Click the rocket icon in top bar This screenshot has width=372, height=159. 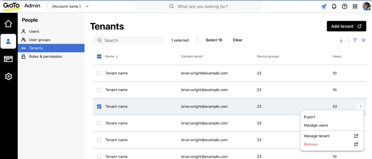point(324,7)
